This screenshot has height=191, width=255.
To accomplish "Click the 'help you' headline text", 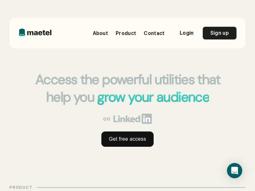I will click(x=70, y=98).
